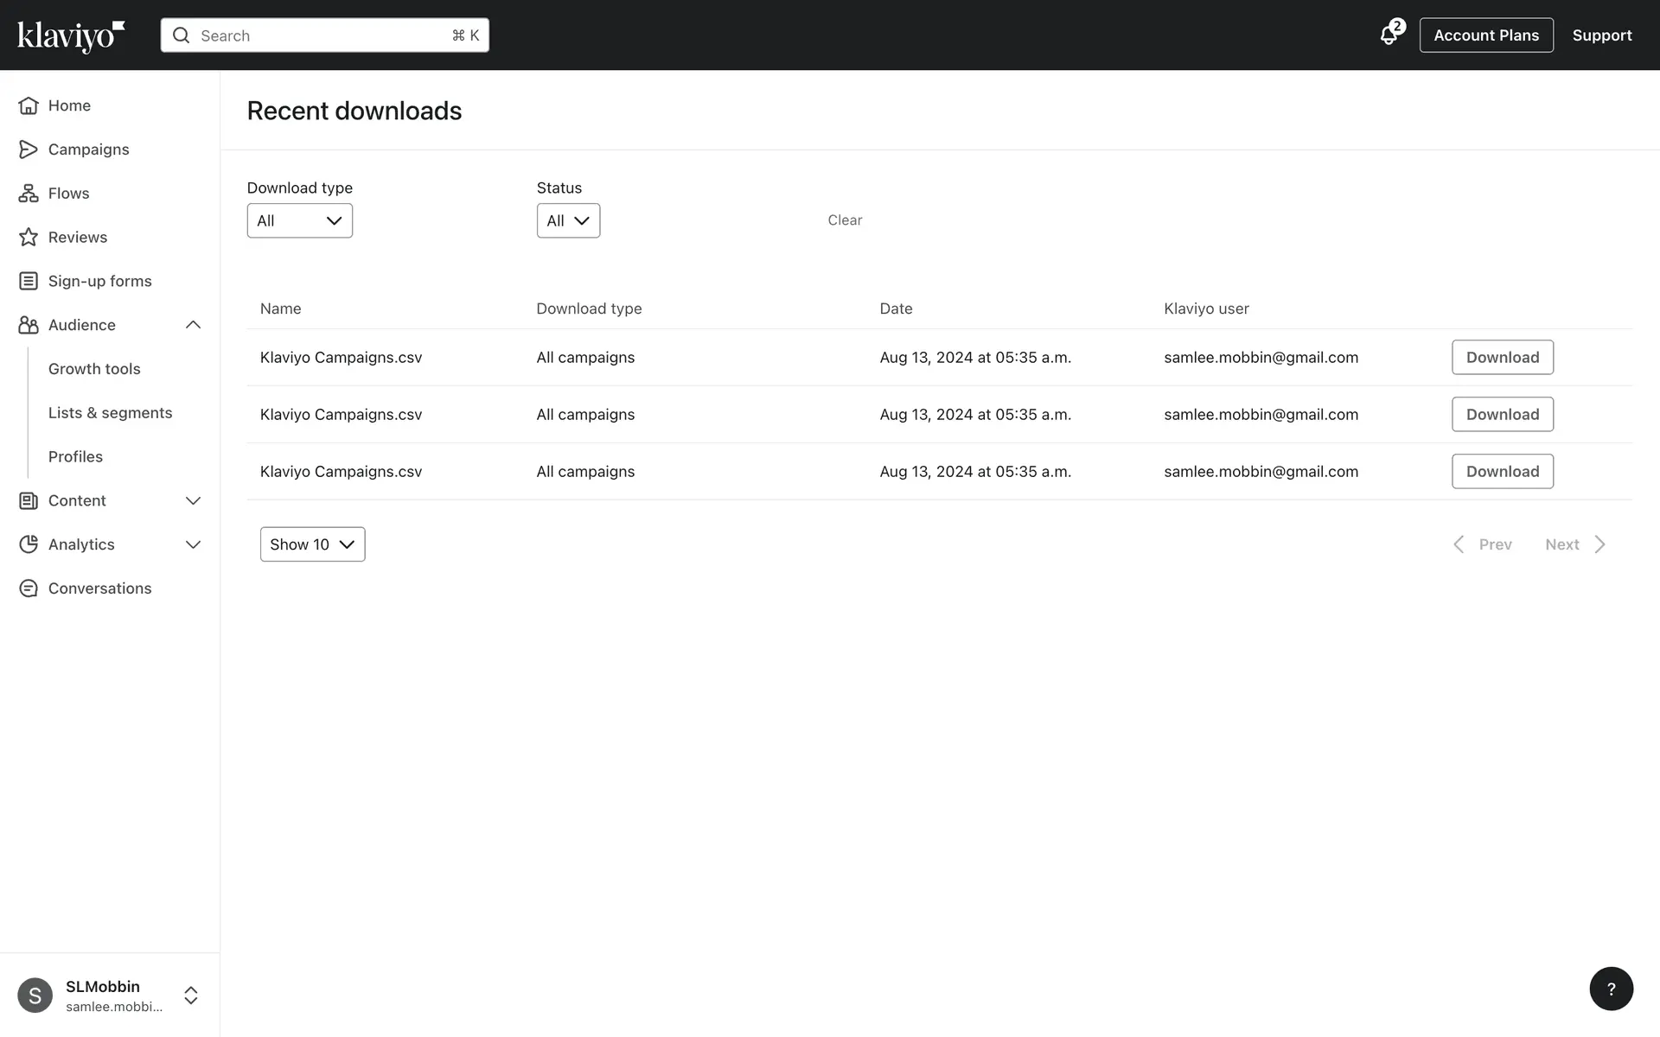
Task: Click the Conversations chat bubble icon
Action: (x=29, y=588)
